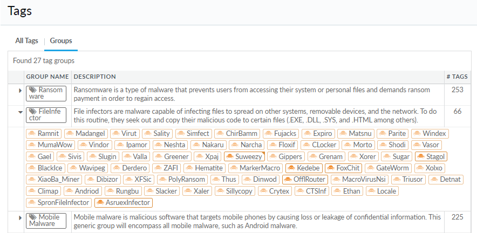Click the bug icon on Kedebe tag

click(291, 168)
